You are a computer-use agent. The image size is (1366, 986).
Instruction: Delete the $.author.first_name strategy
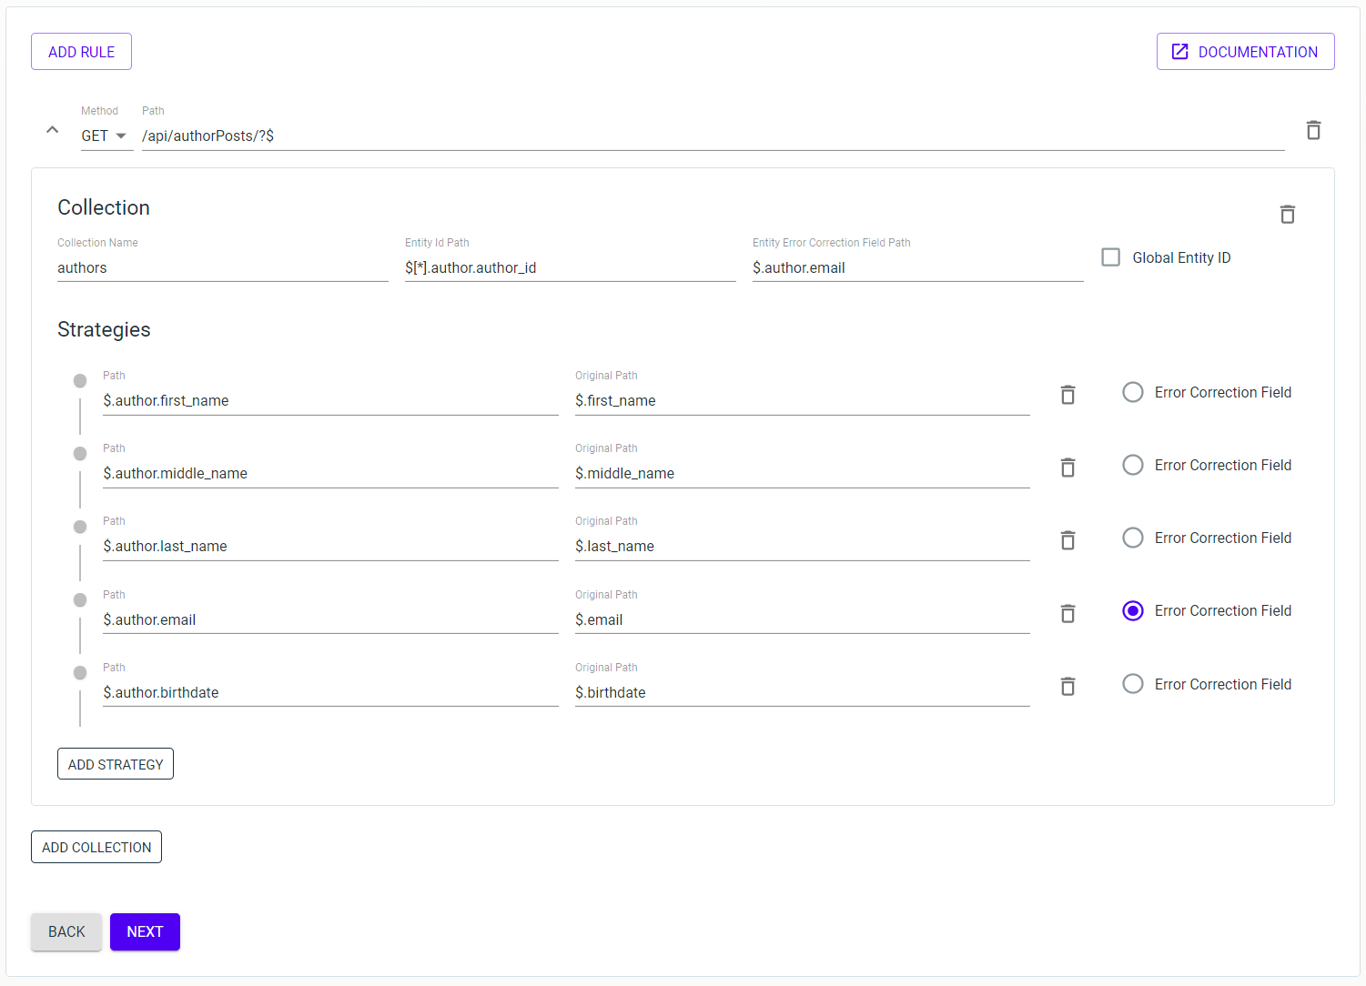(1068, 395)
